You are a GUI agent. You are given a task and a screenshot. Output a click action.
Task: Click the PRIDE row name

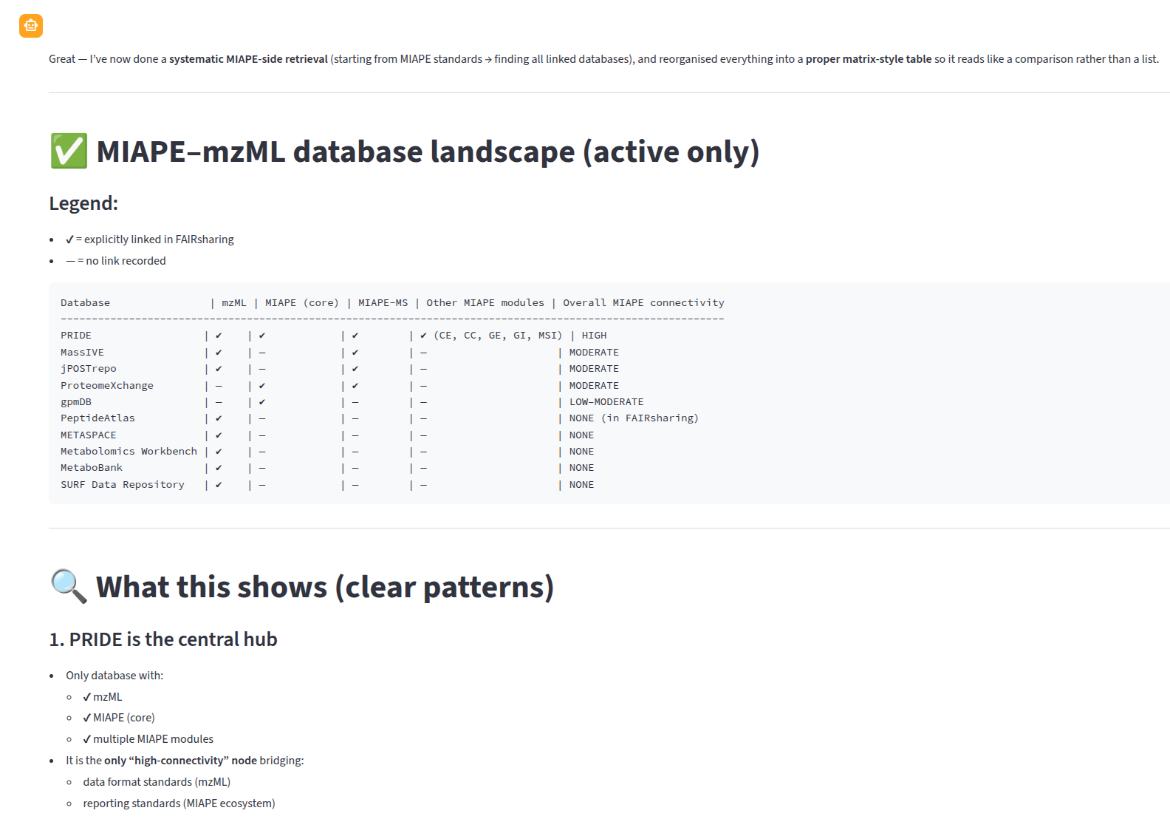click(x=76, y=336)
